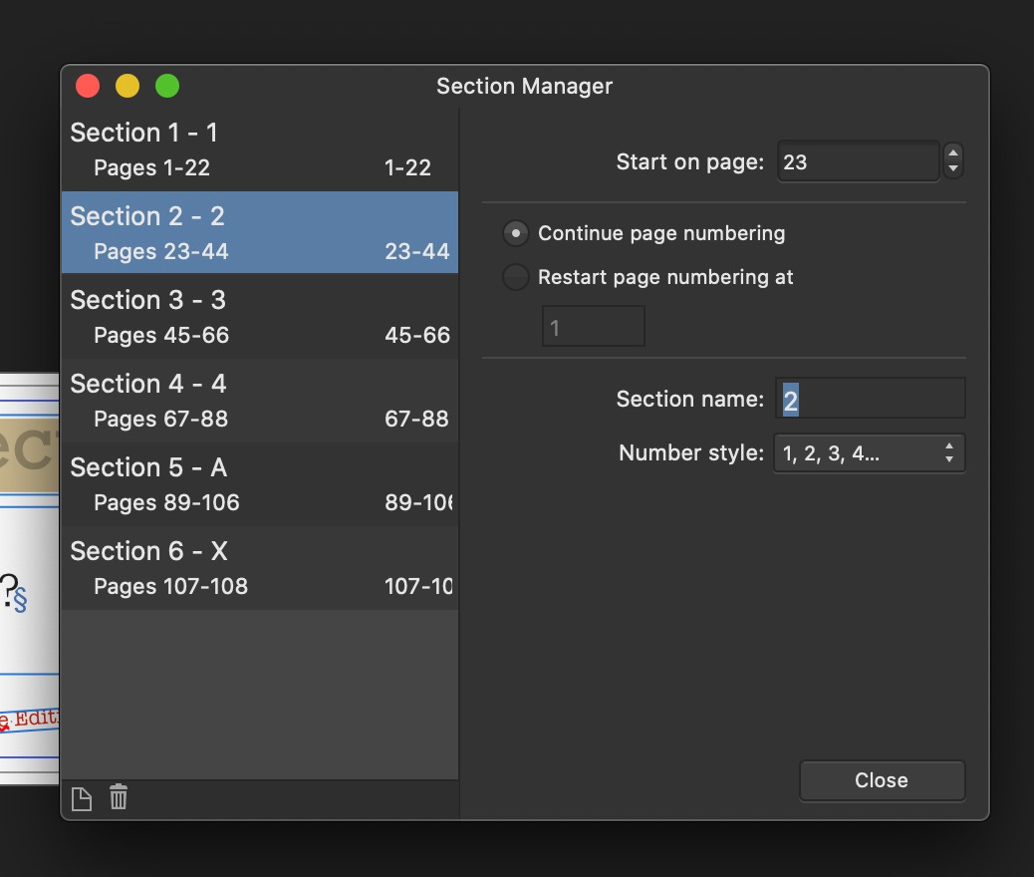The width and height of the screenshot is (1034, 877).
Task: Click the restart numbering value field
Action: pos(593,327)
